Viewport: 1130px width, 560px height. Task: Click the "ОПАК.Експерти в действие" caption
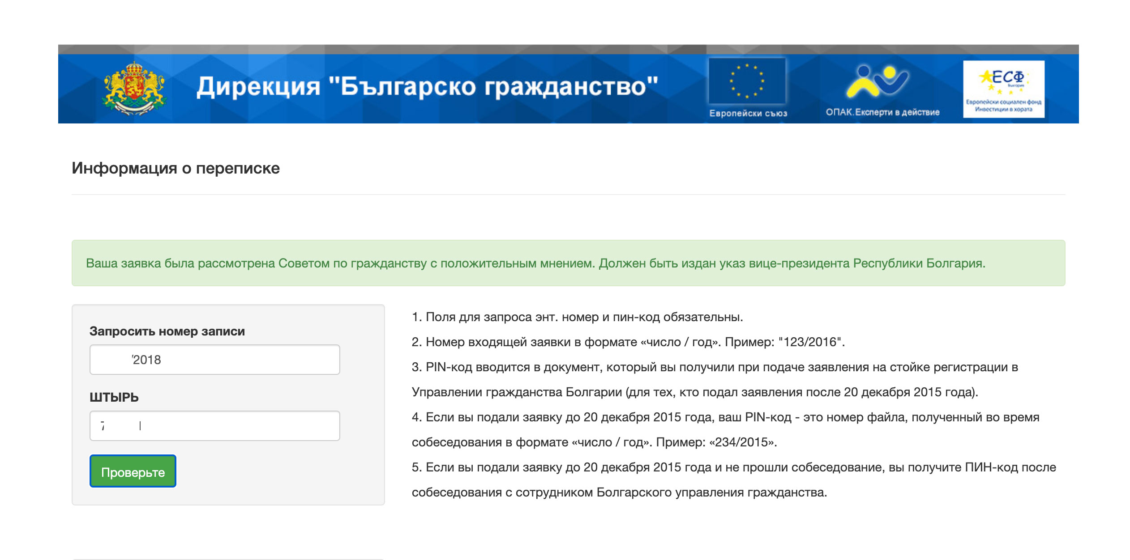coord(882,112)
